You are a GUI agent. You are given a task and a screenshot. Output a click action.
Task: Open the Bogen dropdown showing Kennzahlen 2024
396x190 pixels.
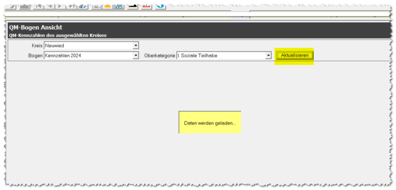(x=136, y=56)
